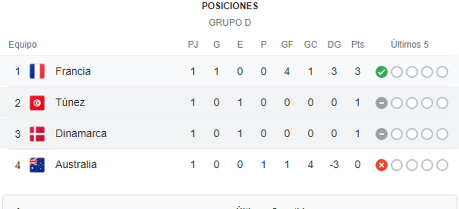Click the POSICIONES heading

click(x=230, y=6)
